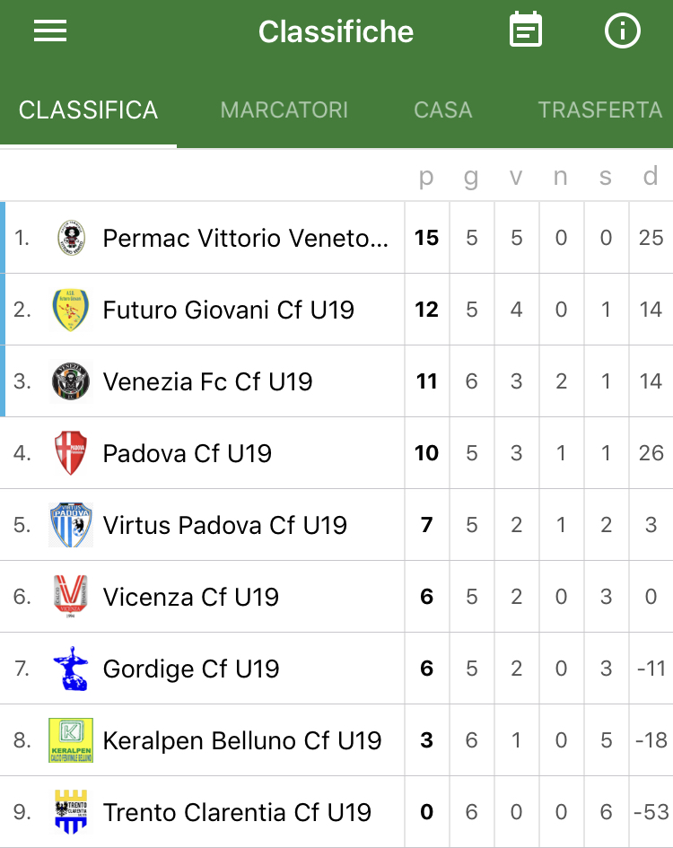Select the goal difference header d
Viewport: 673px width, 848px height.
[651, 176]
